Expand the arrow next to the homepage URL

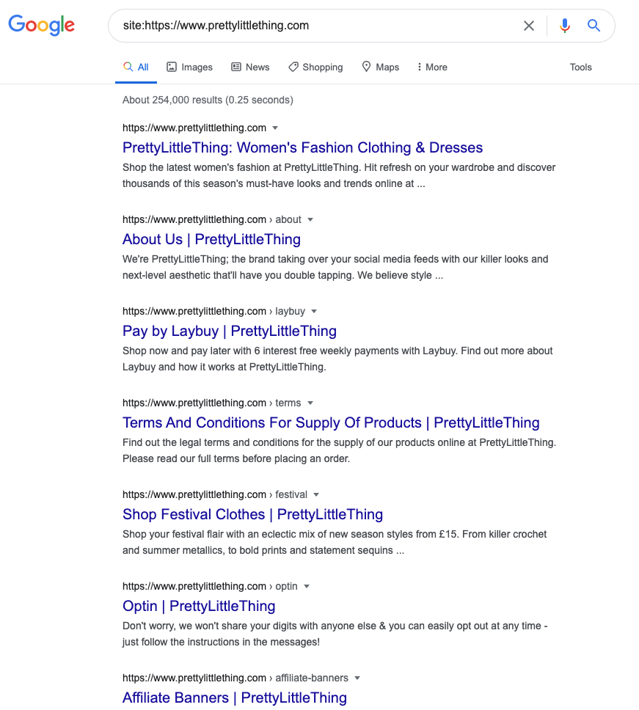click(x=275, y=128)
